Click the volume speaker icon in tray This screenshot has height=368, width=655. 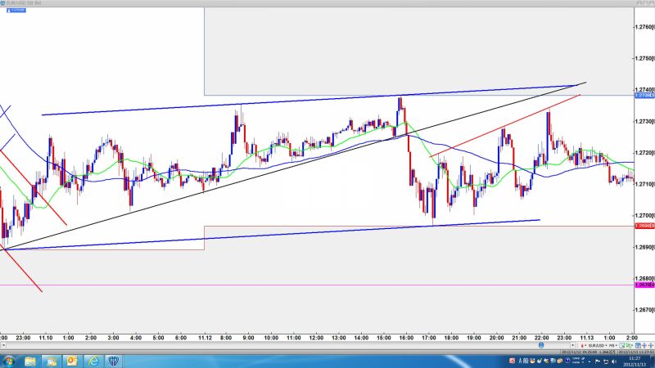tap(614, 361)
